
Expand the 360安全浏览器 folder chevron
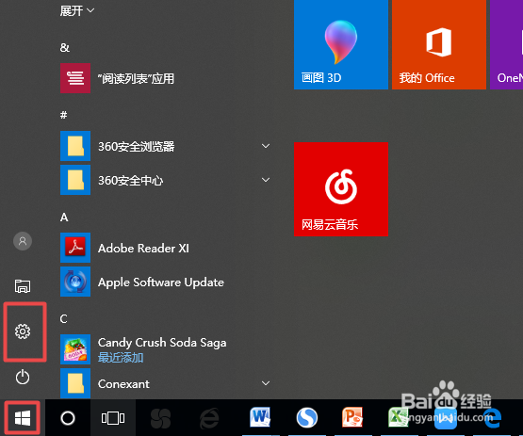[266, 146]
